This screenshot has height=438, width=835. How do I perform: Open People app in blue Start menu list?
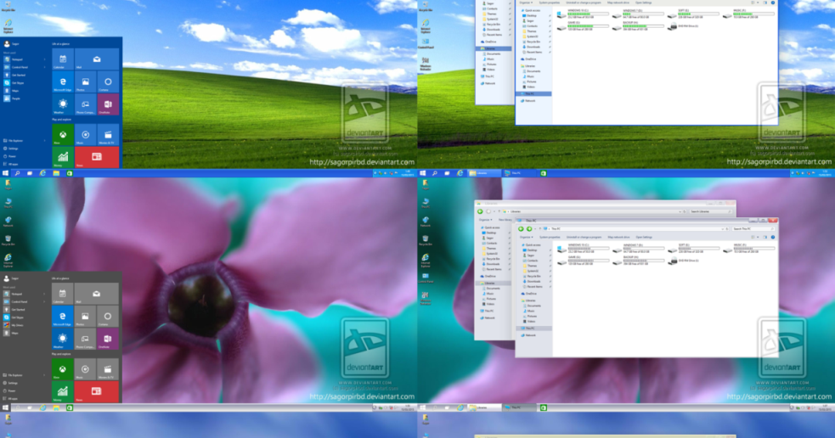tap(12, 98)
